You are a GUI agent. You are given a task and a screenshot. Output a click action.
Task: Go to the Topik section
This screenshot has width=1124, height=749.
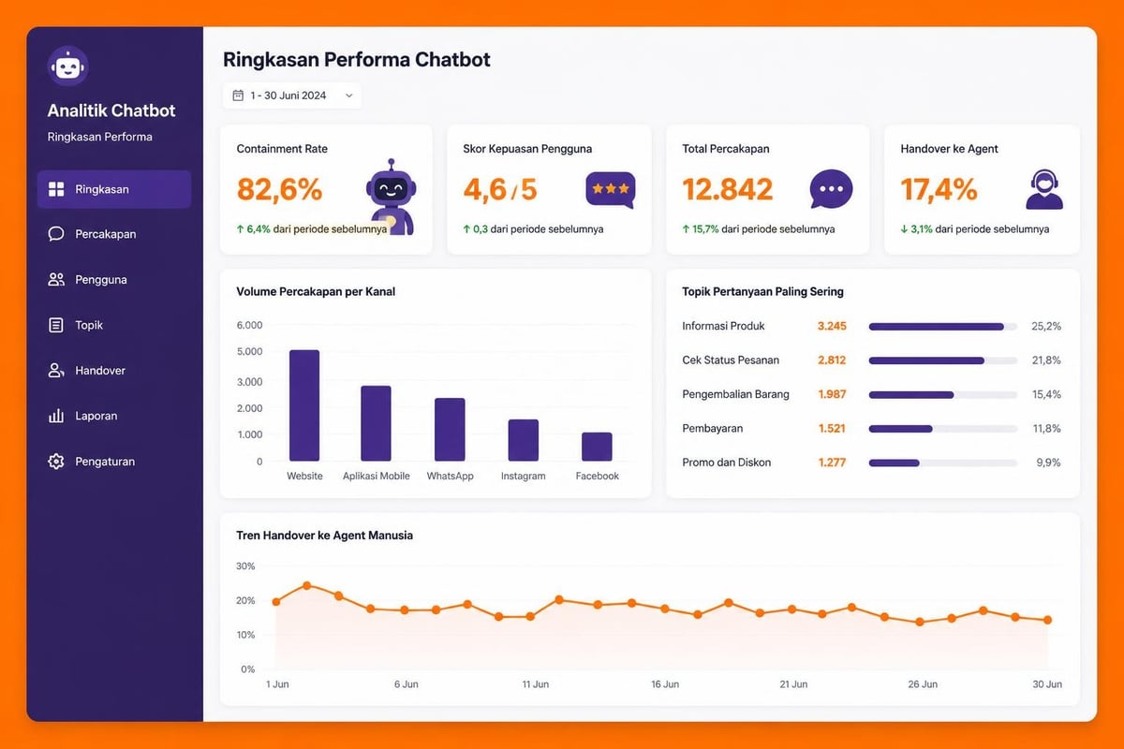point(114,325)
